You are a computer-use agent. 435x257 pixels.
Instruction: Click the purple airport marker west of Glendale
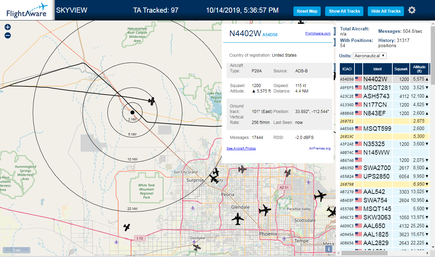[193, 208]
